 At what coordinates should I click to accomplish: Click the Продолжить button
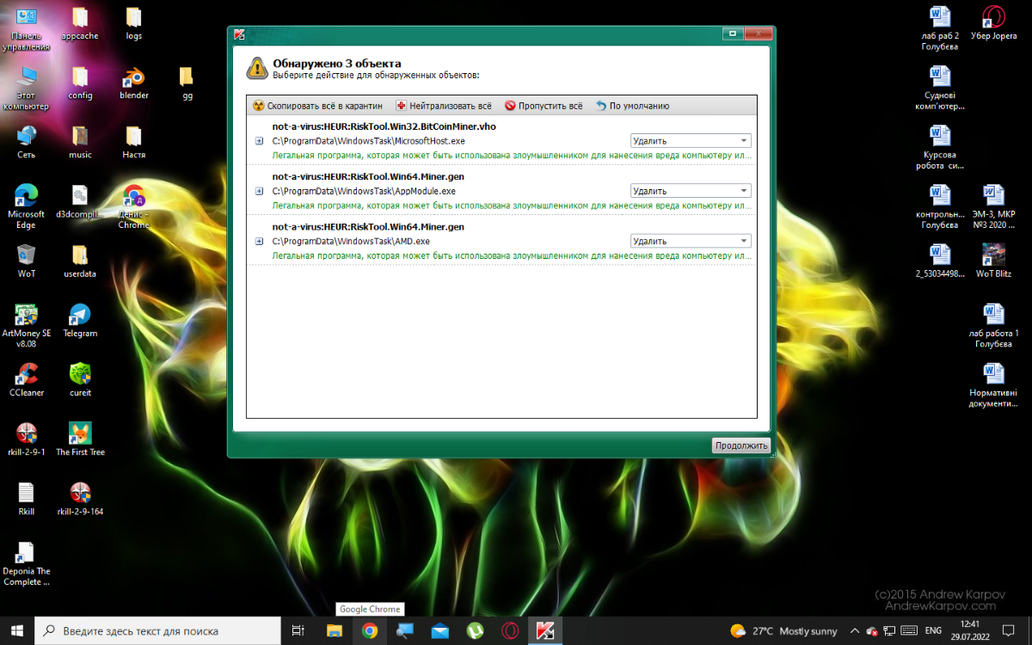coord(740,445)
